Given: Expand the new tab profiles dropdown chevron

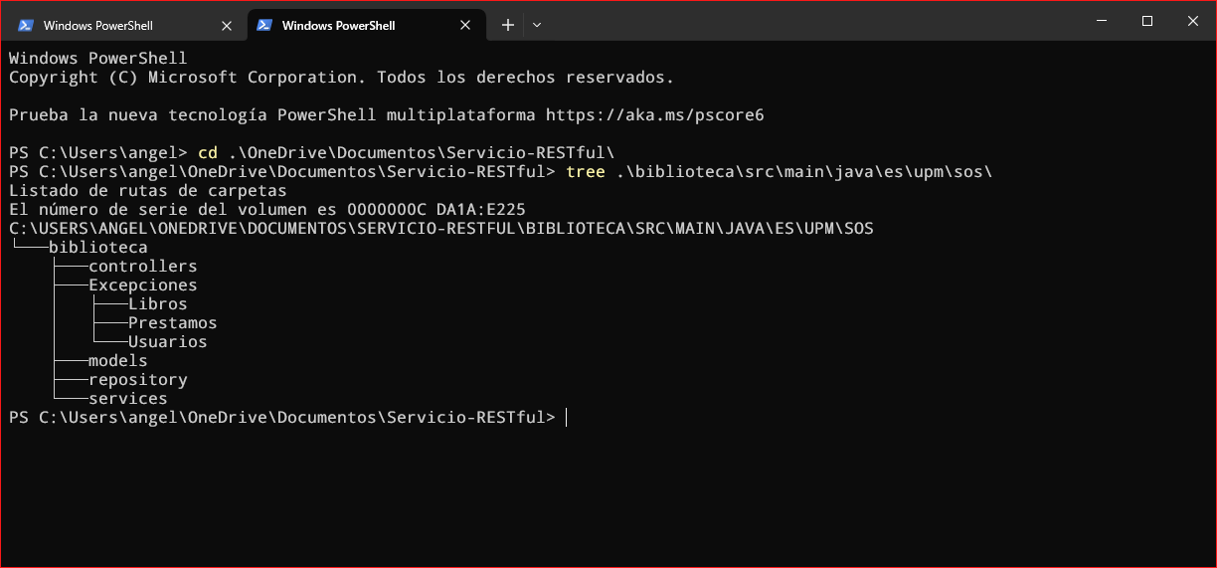Looking at the screenshot, I should [537, 25].
